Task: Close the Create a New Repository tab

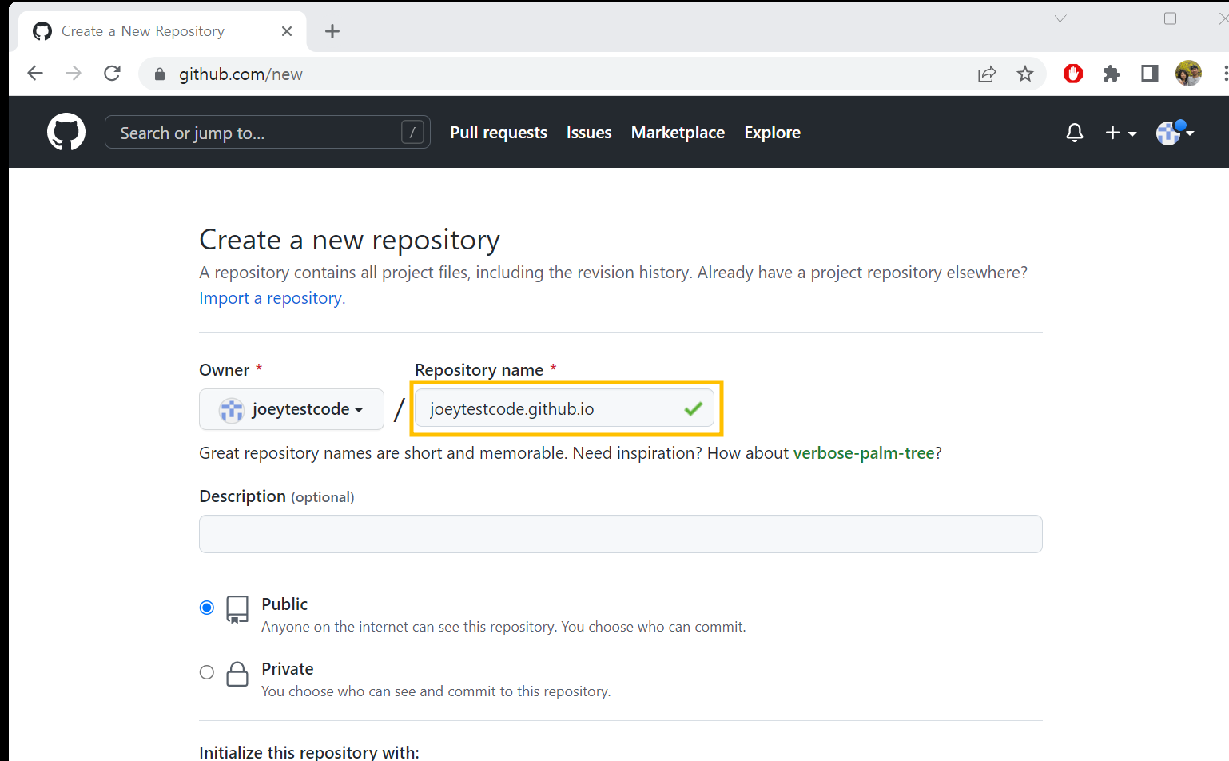Action: pos(287,31)
